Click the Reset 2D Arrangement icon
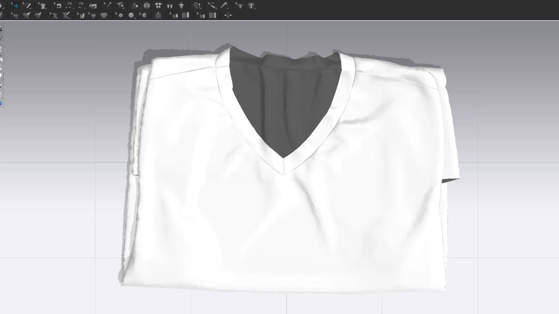 pos(158,6)
